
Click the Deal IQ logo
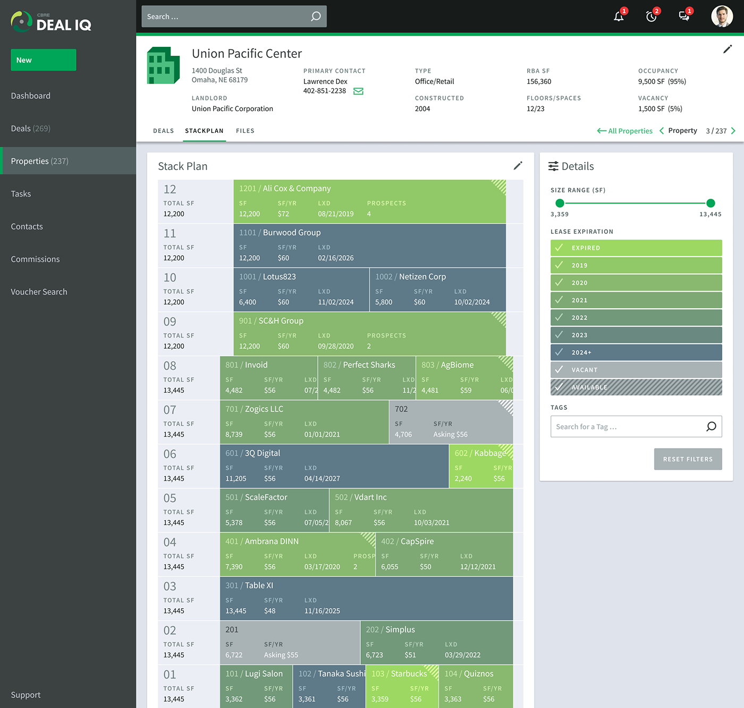(x=51, y=22)
